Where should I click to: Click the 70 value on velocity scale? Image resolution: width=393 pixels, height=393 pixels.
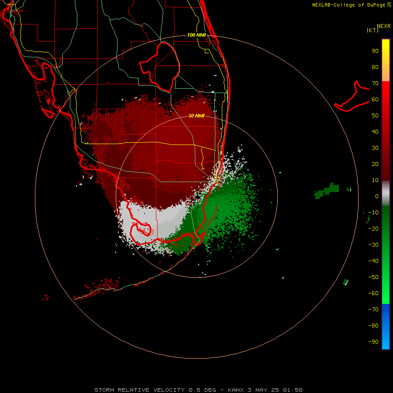coord(375,83)
